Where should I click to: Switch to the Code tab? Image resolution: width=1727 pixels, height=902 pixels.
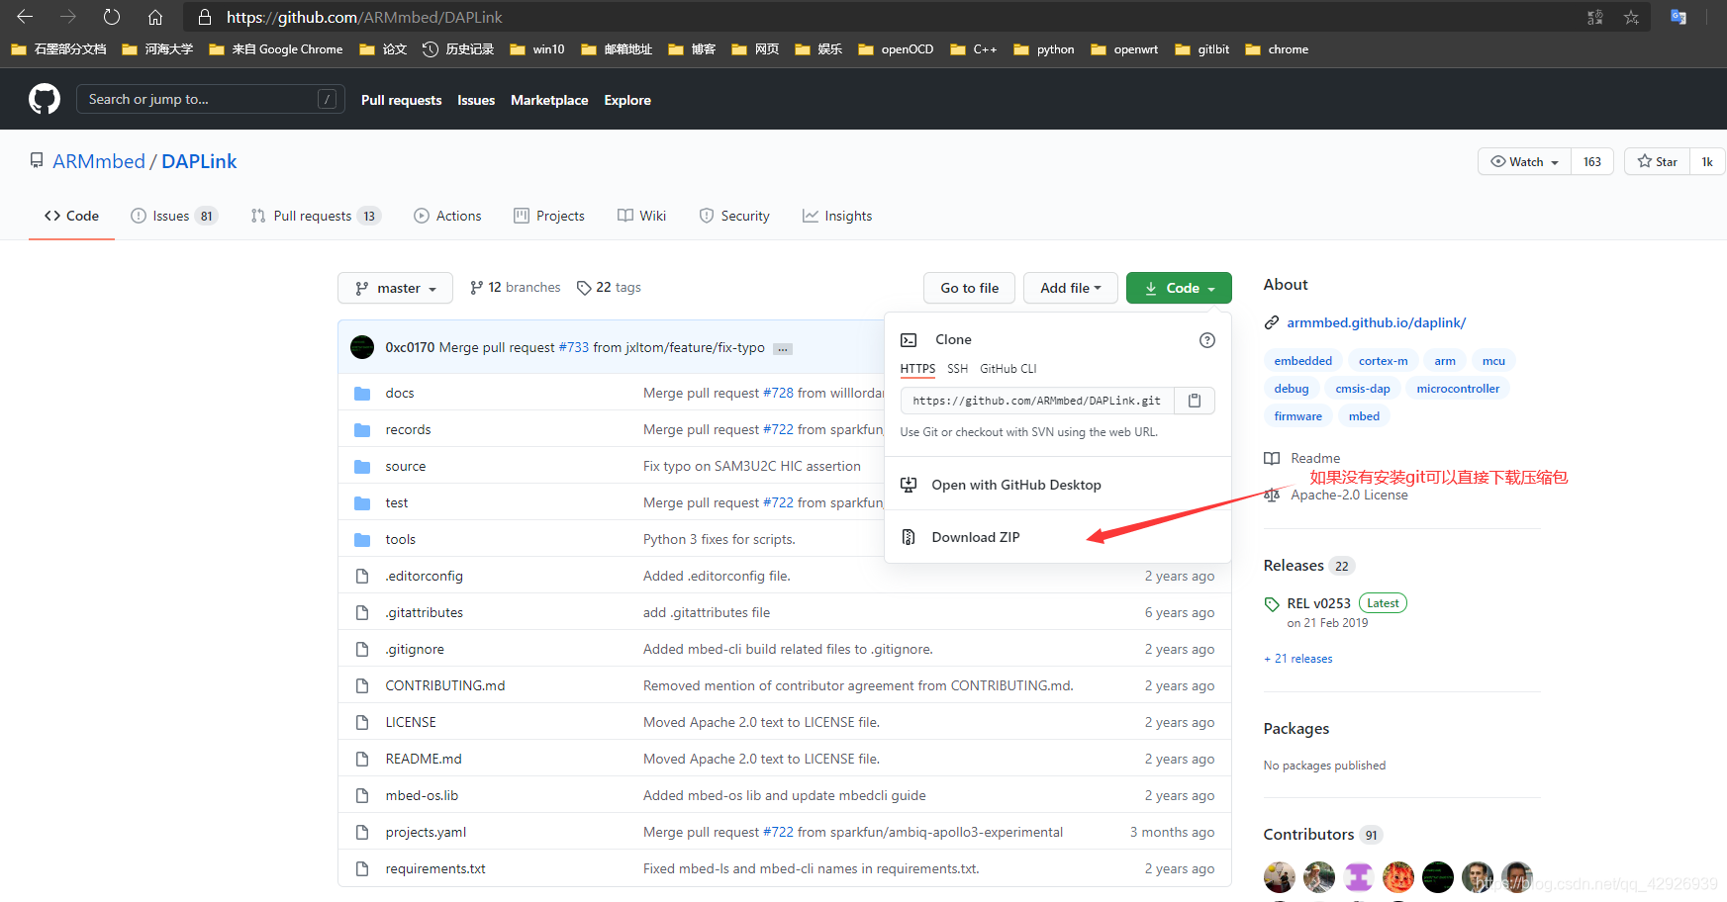pyautogui.click(x=71, y=216)
